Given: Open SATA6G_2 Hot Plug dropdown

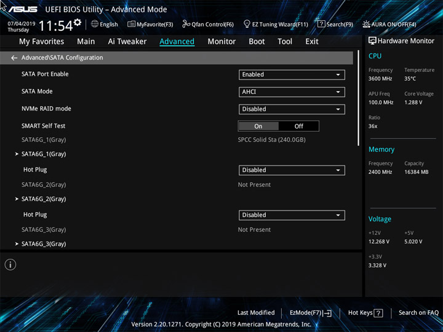Looking at the screenshot, I should (292, 215).
